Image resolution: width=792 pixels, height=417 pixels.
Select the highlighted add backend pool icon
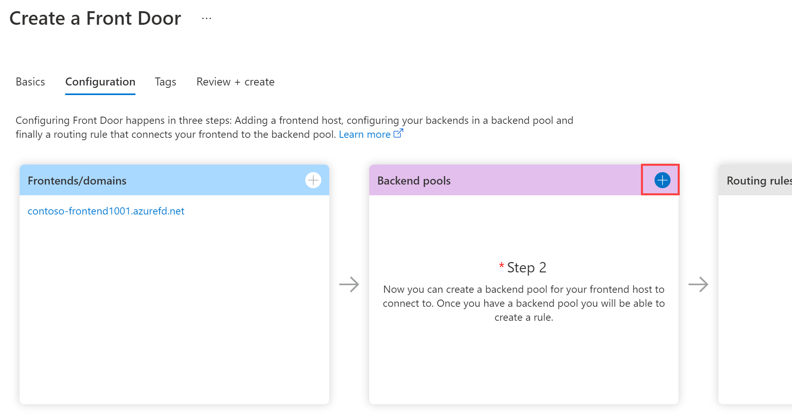[662, 180]
